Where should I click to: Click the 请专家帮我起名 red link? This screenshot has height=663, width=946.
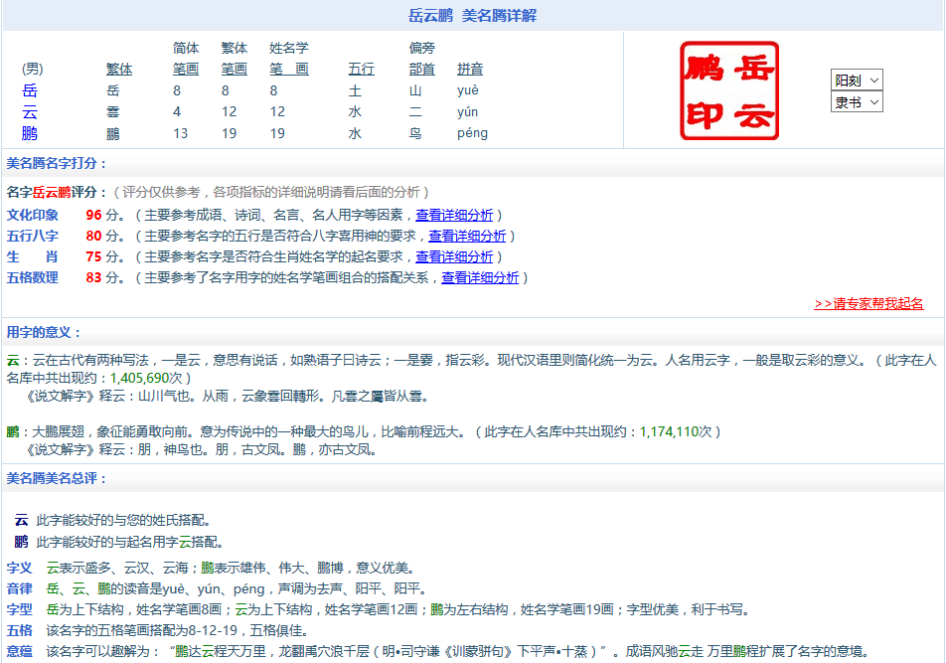[868, 303]
